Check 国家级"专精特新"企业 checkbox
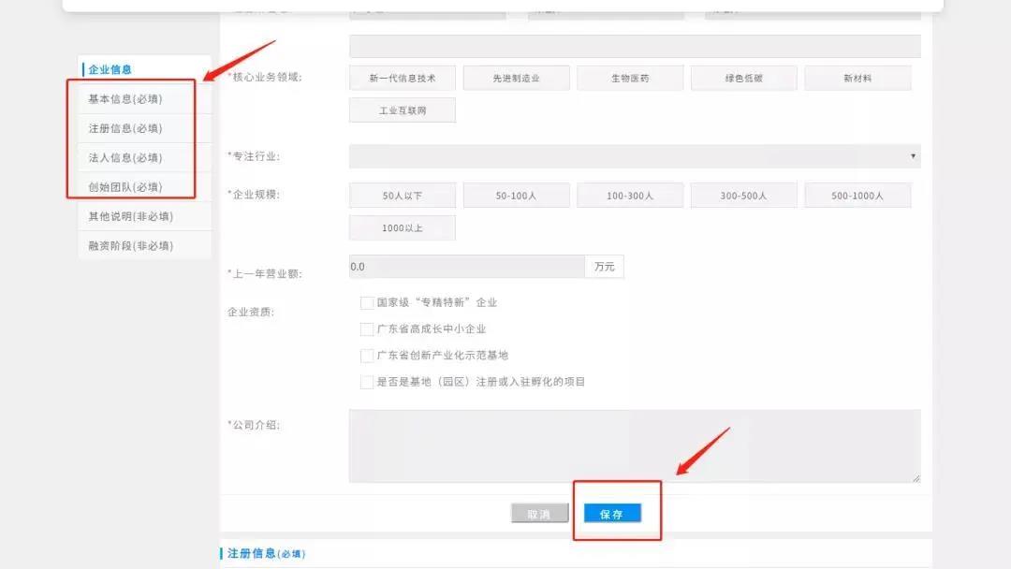 click(367, 303)
